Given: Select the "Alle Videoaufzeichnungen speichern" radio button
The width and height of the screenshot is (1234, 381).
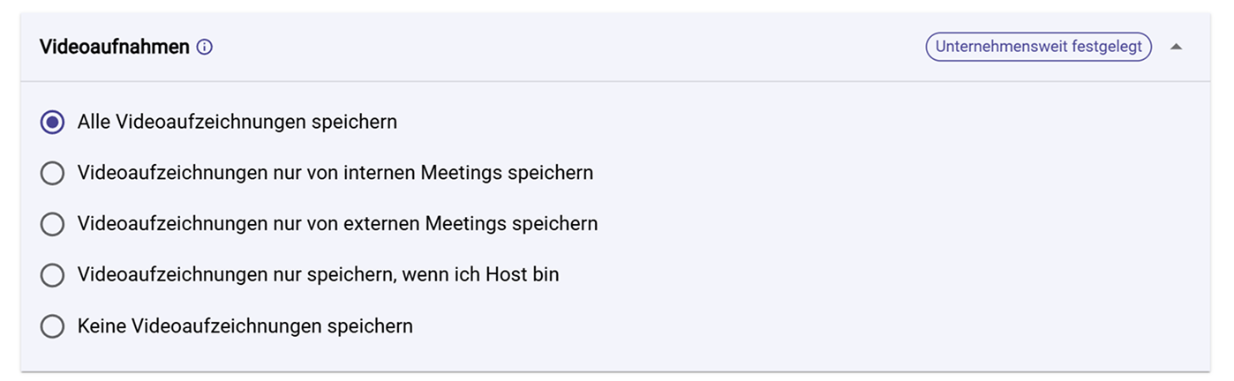Looking at the screenshot, I should tap(53, 123).
